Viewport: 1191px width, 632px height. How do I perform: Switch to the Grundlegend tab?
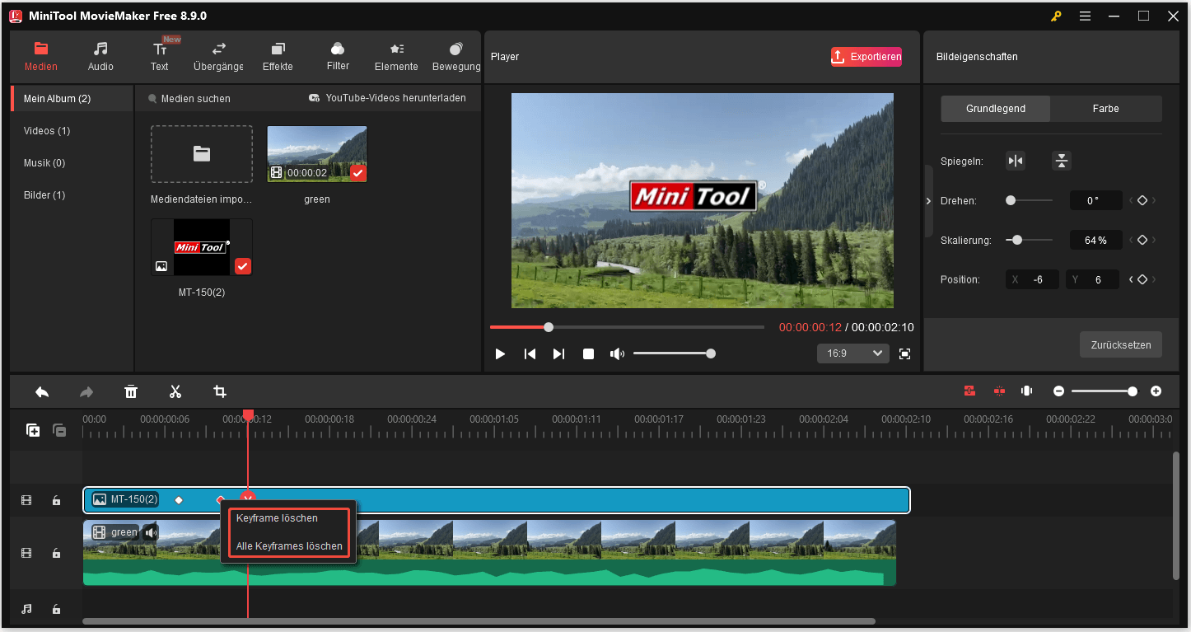[996, 109]
